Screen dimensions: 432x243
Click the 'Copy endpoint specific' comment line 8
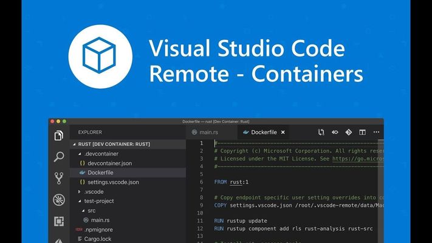(x=299, y=197)
